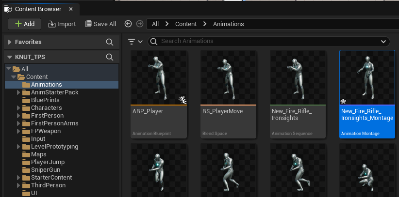This screenshot has height=197, width=399.
Task: Open the chevron after breadcrumb 'Content'
Action: click(x=205, y=24)
